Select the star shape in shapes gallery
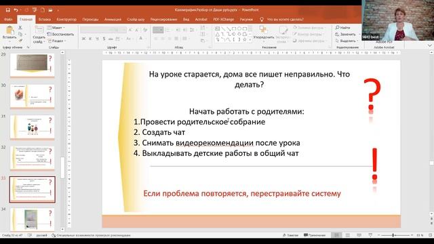This screenshot has width=434, height=244. click(x=244, y=39)
